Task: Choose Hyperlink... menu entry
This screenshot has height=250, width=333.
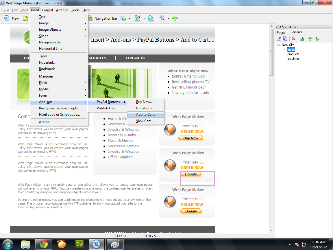Action: click(59, 62)
